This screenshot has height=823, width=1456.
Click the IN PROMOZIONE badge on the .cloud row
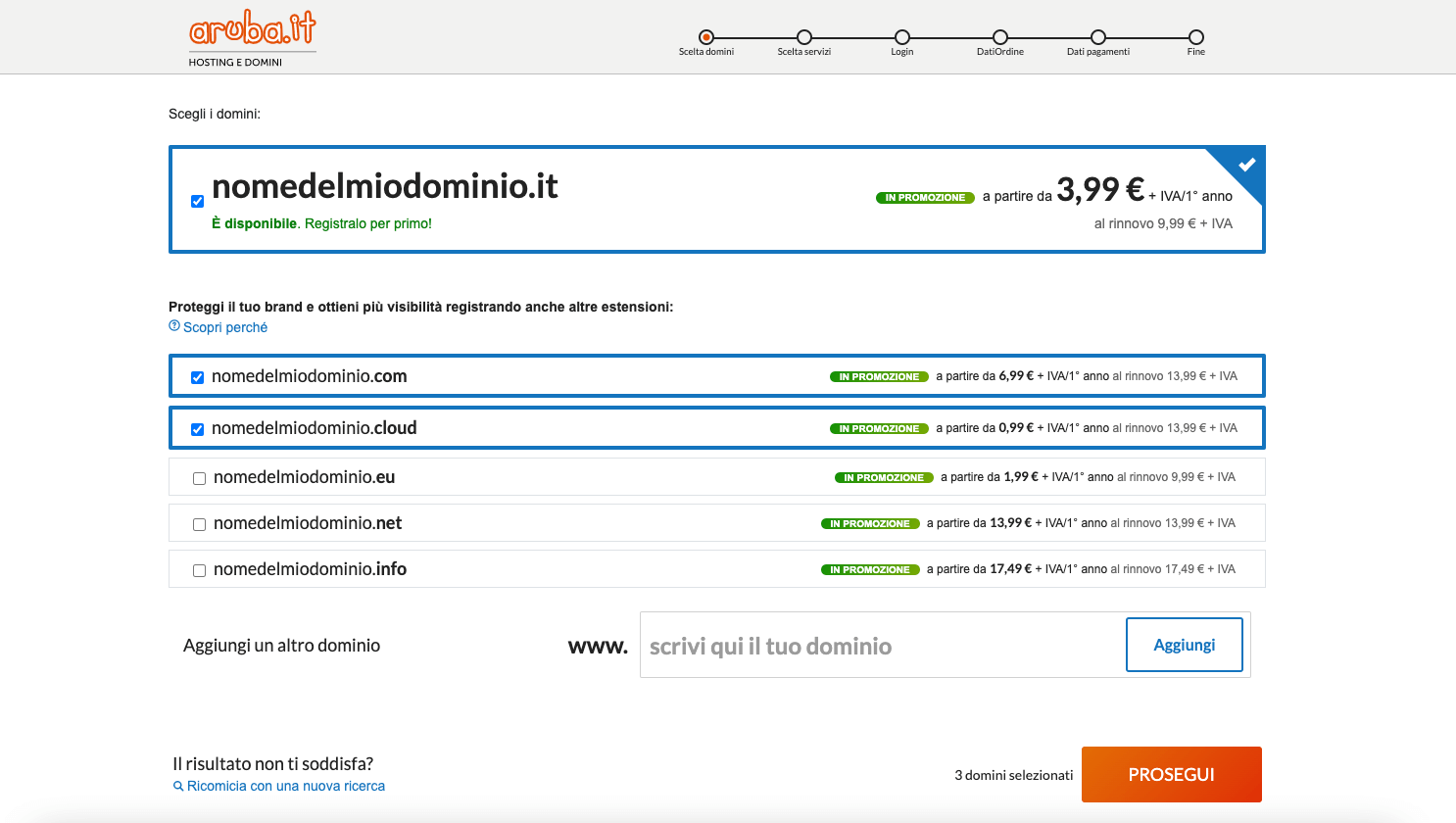point(879,428)
